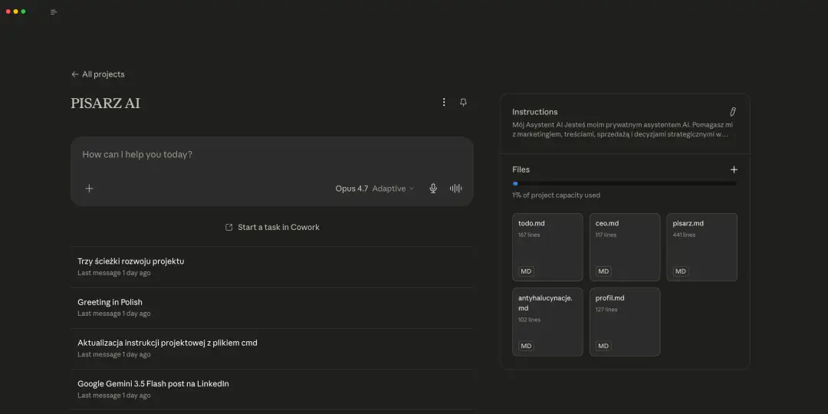
Task: Edit project instructions with pencil icon
Action: (733, 112)
